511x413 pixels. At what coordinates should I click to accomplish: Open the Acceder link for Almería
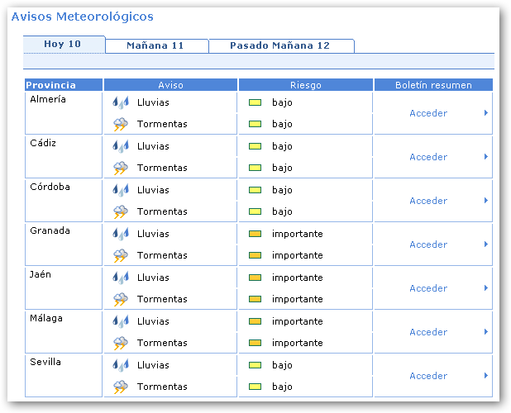428,113
